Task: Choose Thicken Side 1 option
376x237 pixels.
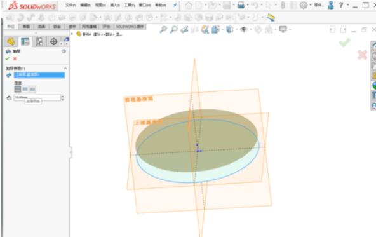Action: [x=18, y=89]
